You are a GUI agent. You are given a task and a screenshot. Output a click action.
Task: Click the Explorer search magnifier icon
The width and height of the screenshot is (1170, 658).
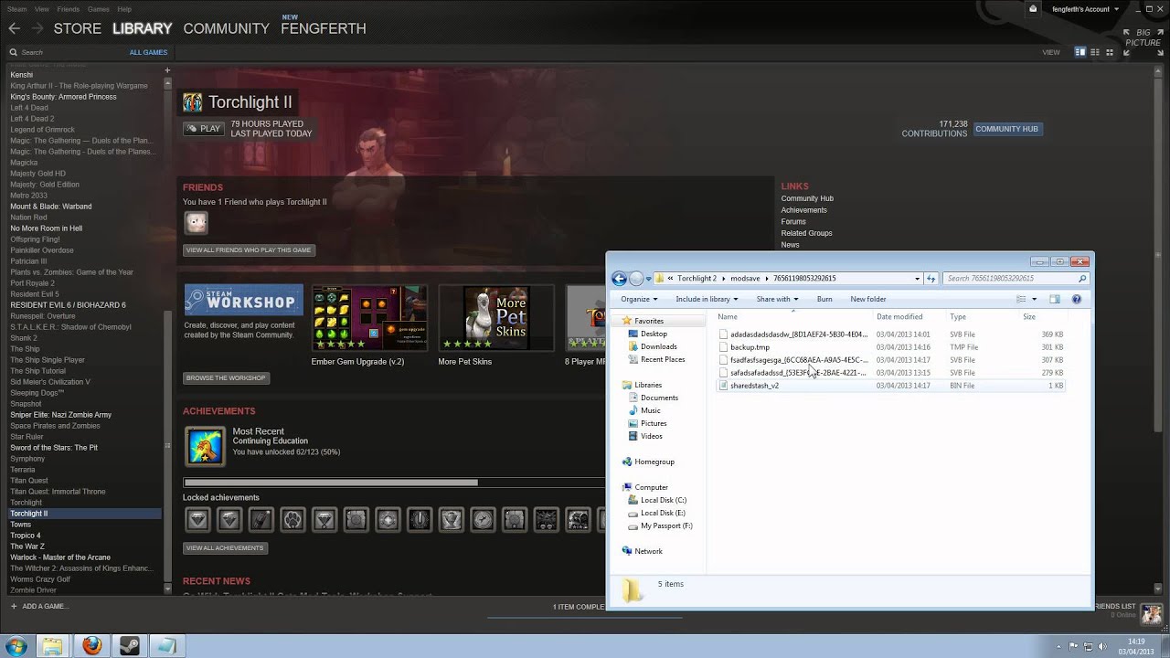coord(1082,278)
